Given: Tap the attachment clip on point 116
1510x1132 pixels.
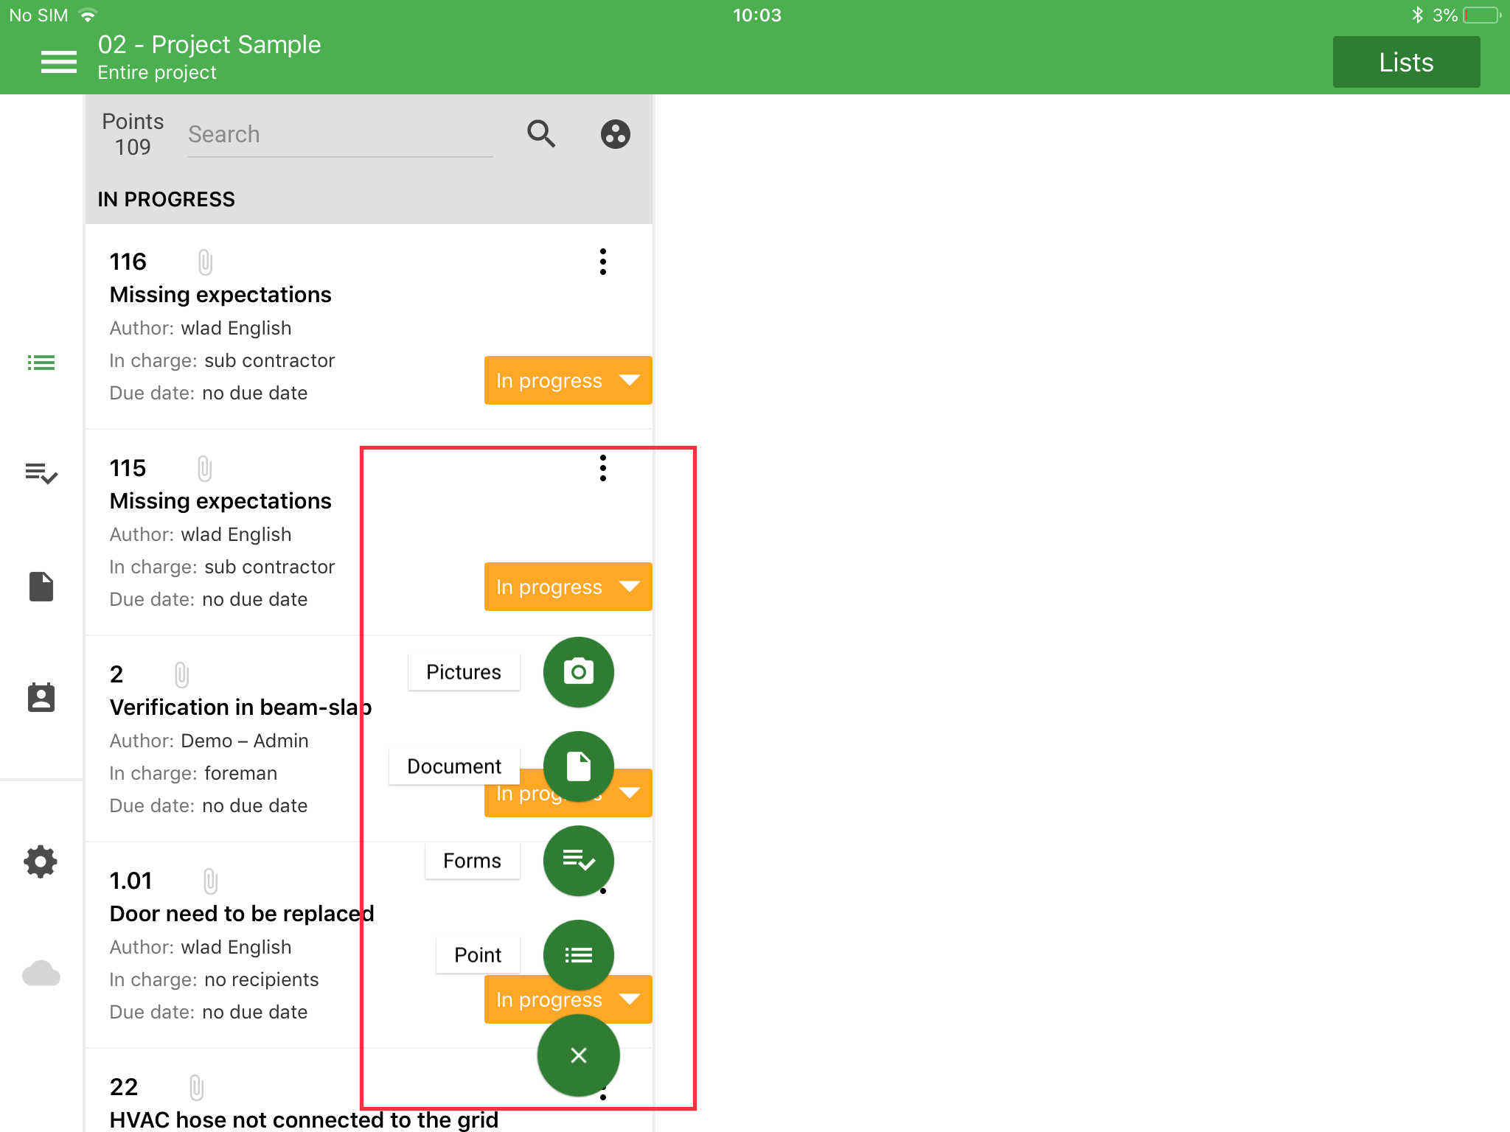Looking at the screenshot, I should coord(205,262).
